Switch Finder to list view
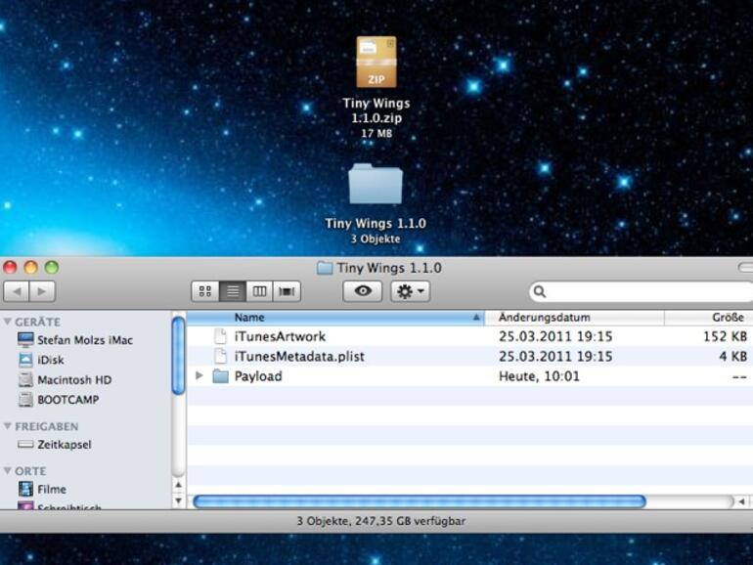 pos(233,291)
